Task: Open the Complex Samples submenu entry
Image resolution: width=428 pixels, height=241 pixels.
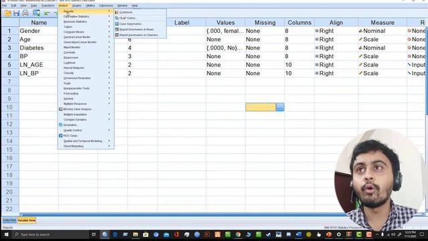Action: tap(86, 120)
